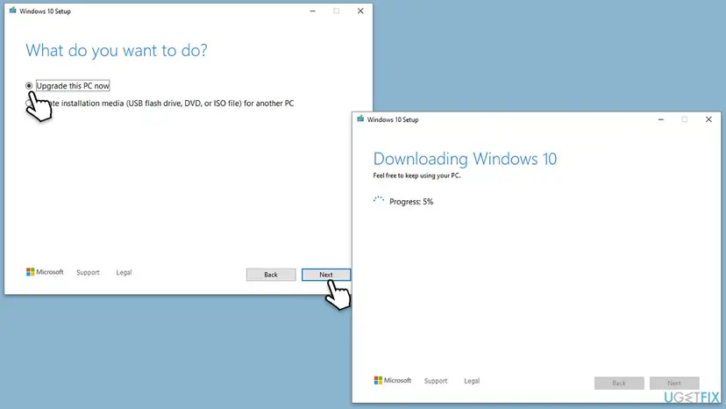Click the Microsoft logo in the Downloading window
The height and width of the screenshot is (409, 726).
[x=393, y=381]
